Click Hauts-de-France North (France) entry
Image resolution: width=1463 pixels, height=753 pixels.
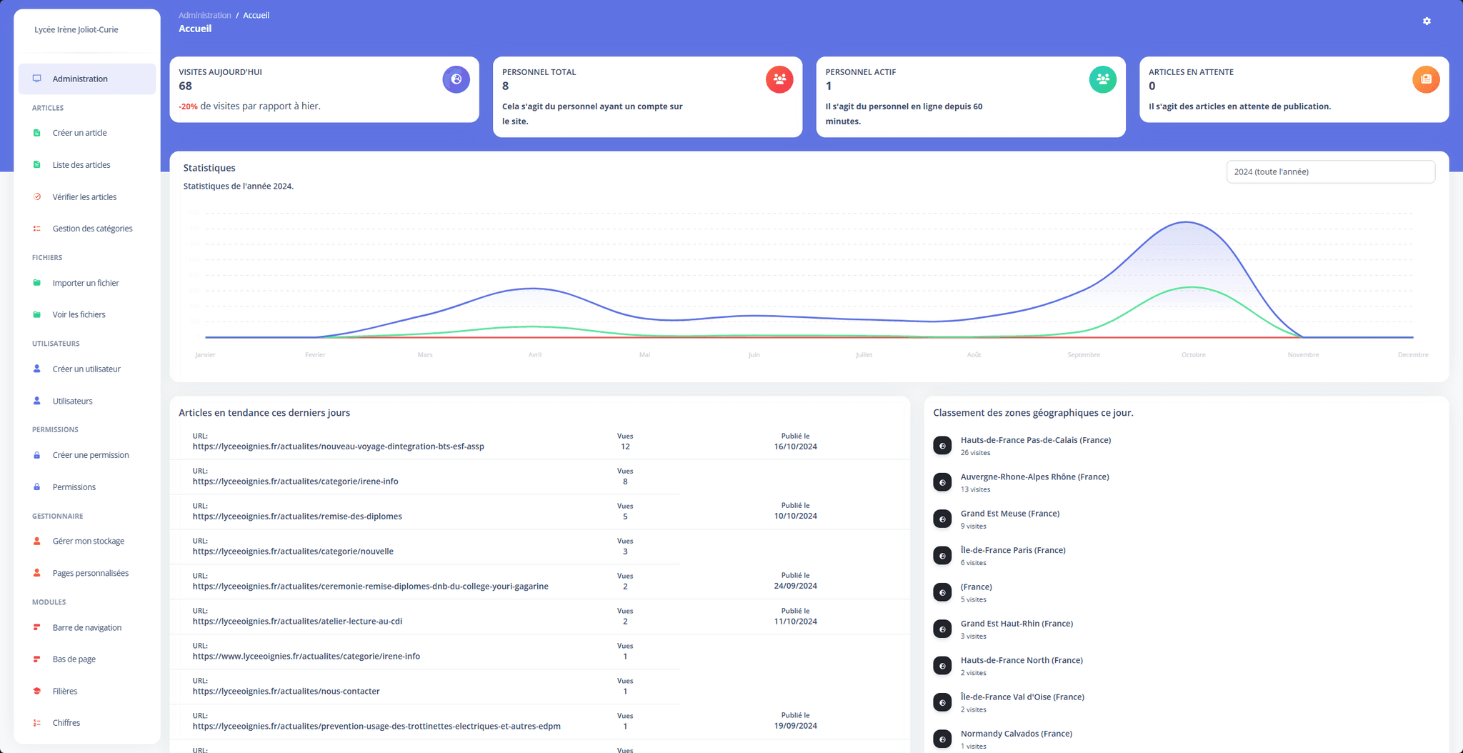pos(1022,660)
